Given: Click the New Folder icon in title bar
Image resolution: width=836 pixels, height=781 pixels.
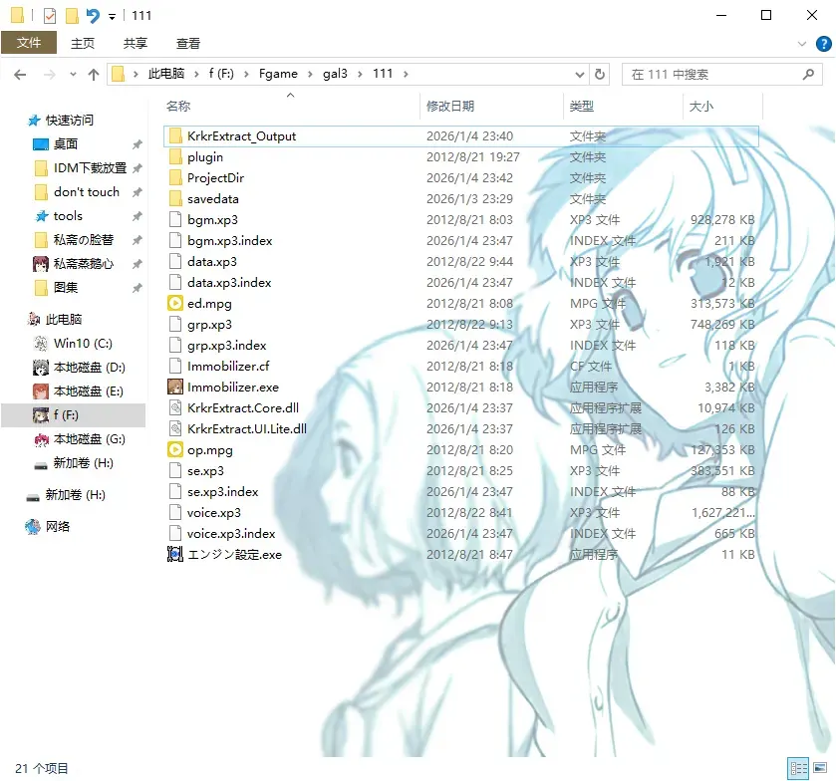Looking at the screenshot, I should 72,16.
